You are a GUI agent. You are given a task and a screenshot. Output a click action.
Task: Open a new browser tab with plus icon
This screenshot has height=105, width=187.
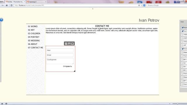tap(49, 2)
